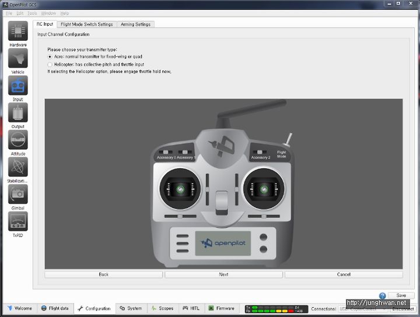Screen dimensions: 420x317
Task: Click the OpenPilot GCS title bar icon
Action: point(5,4)
